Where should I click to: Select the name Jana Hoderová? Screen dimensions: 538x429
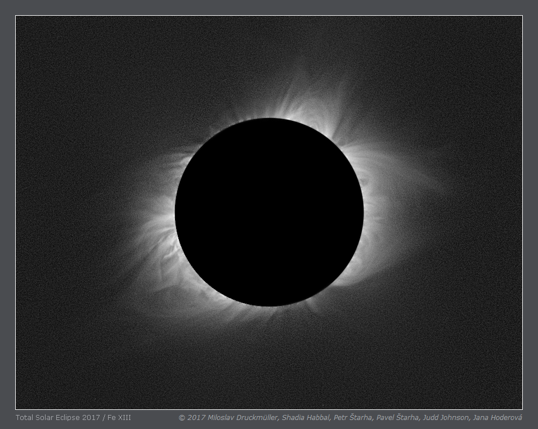pyautogui.click(x=497, y=417)
